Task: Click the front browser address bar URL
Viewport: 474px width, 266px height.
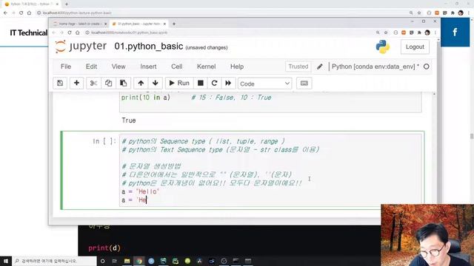Action: click(129, 33)
